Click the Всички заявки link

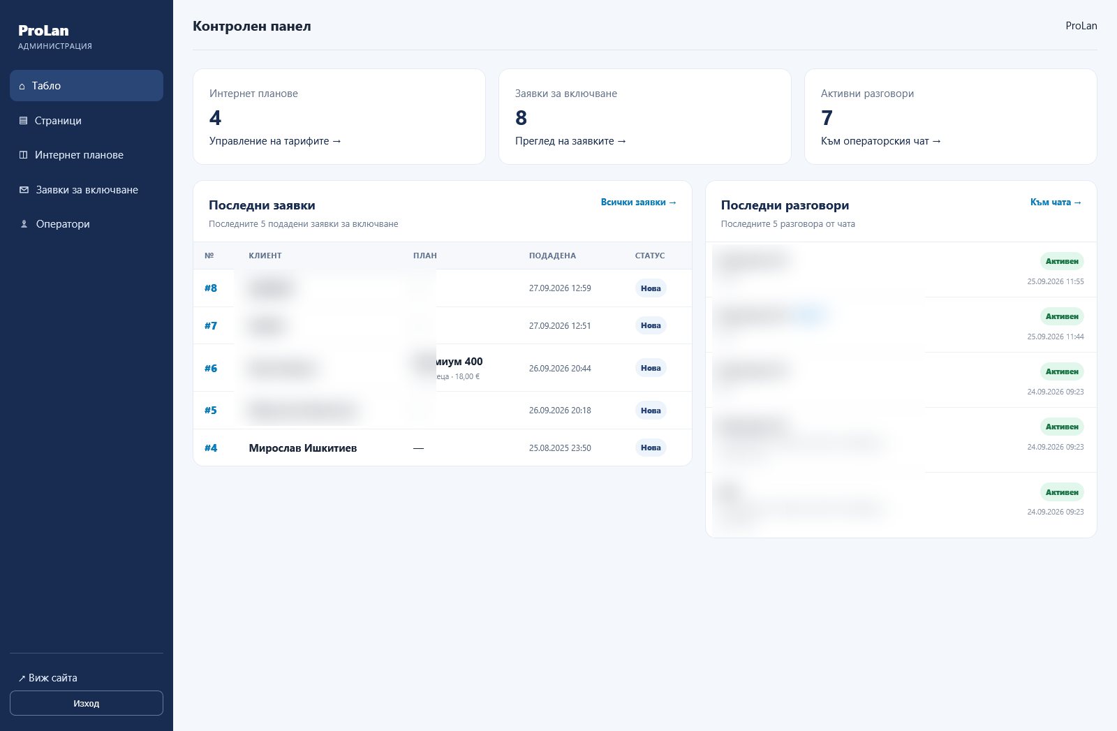[x=639, y=202]
